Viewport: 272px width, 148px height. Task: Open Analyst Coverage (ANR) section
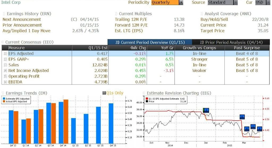click(228, 14)
